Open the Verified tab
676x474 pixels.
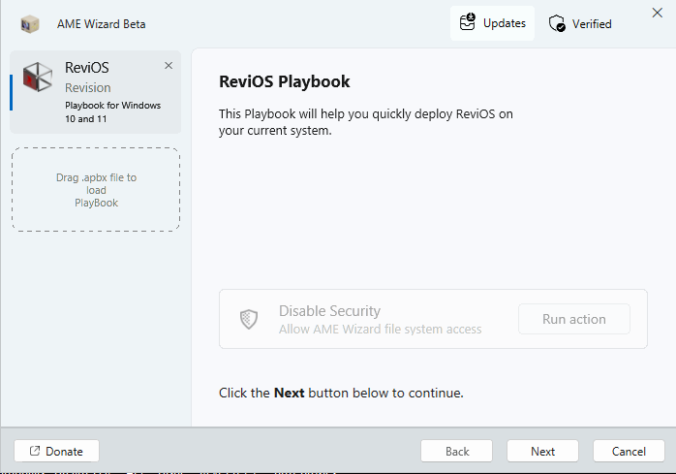pyautogui.click(x=581, y=24)
